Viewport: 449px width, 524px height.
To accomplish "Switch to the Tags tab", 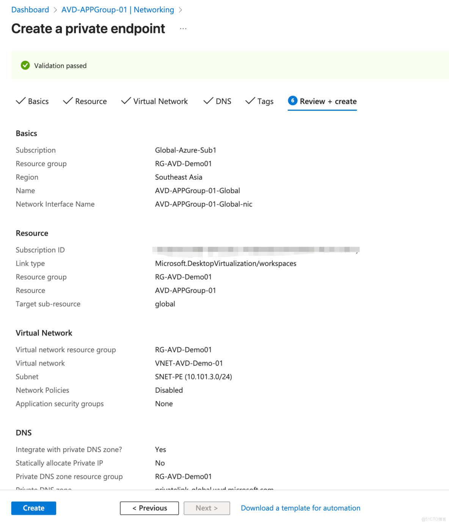I will 265,101.
